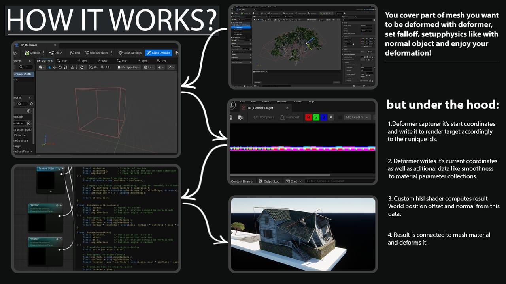This screenshot has height=284, width=506.
Task: Open the Mip Level 0 dropdown
Action: click(358, 117)
